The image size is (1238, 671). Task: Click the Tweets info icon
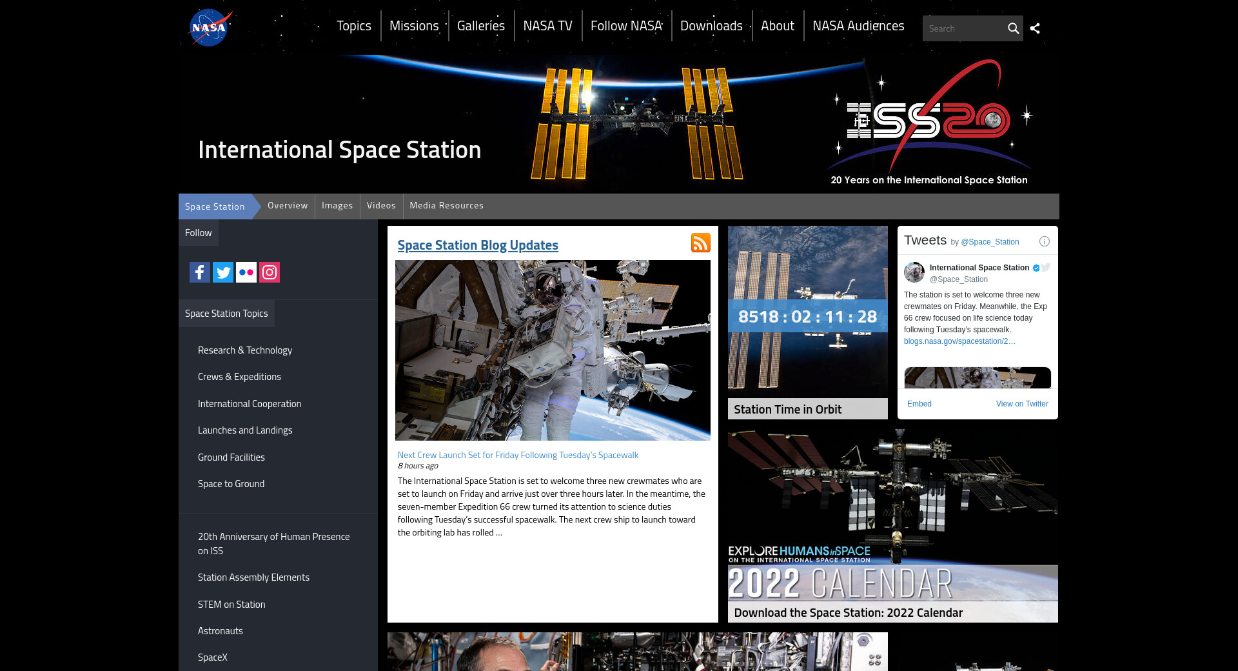(x=1044, y=241)
